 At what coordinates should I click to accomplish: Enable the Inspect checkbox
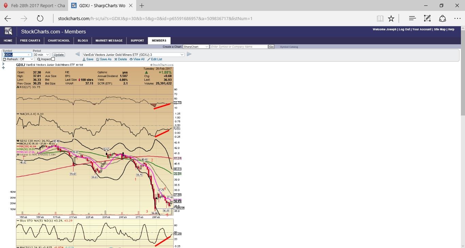tap(53, 59)
